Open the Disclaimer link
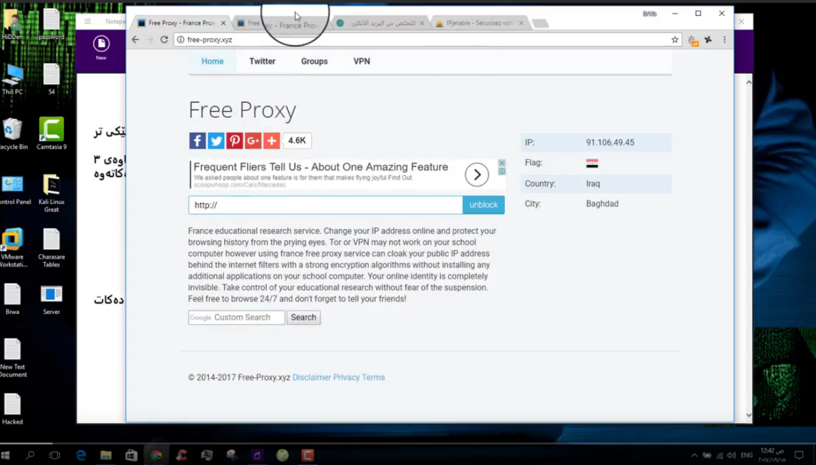Image resolution: width=816 pixels, height=465 pixels. (312, 378)
